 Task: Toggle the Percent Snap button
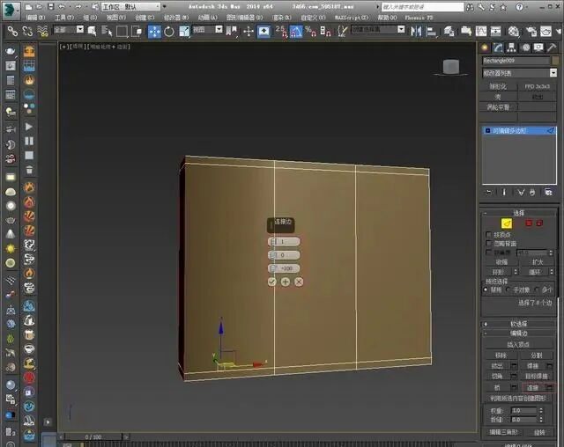pyautogui.click(x=310, y=32)
